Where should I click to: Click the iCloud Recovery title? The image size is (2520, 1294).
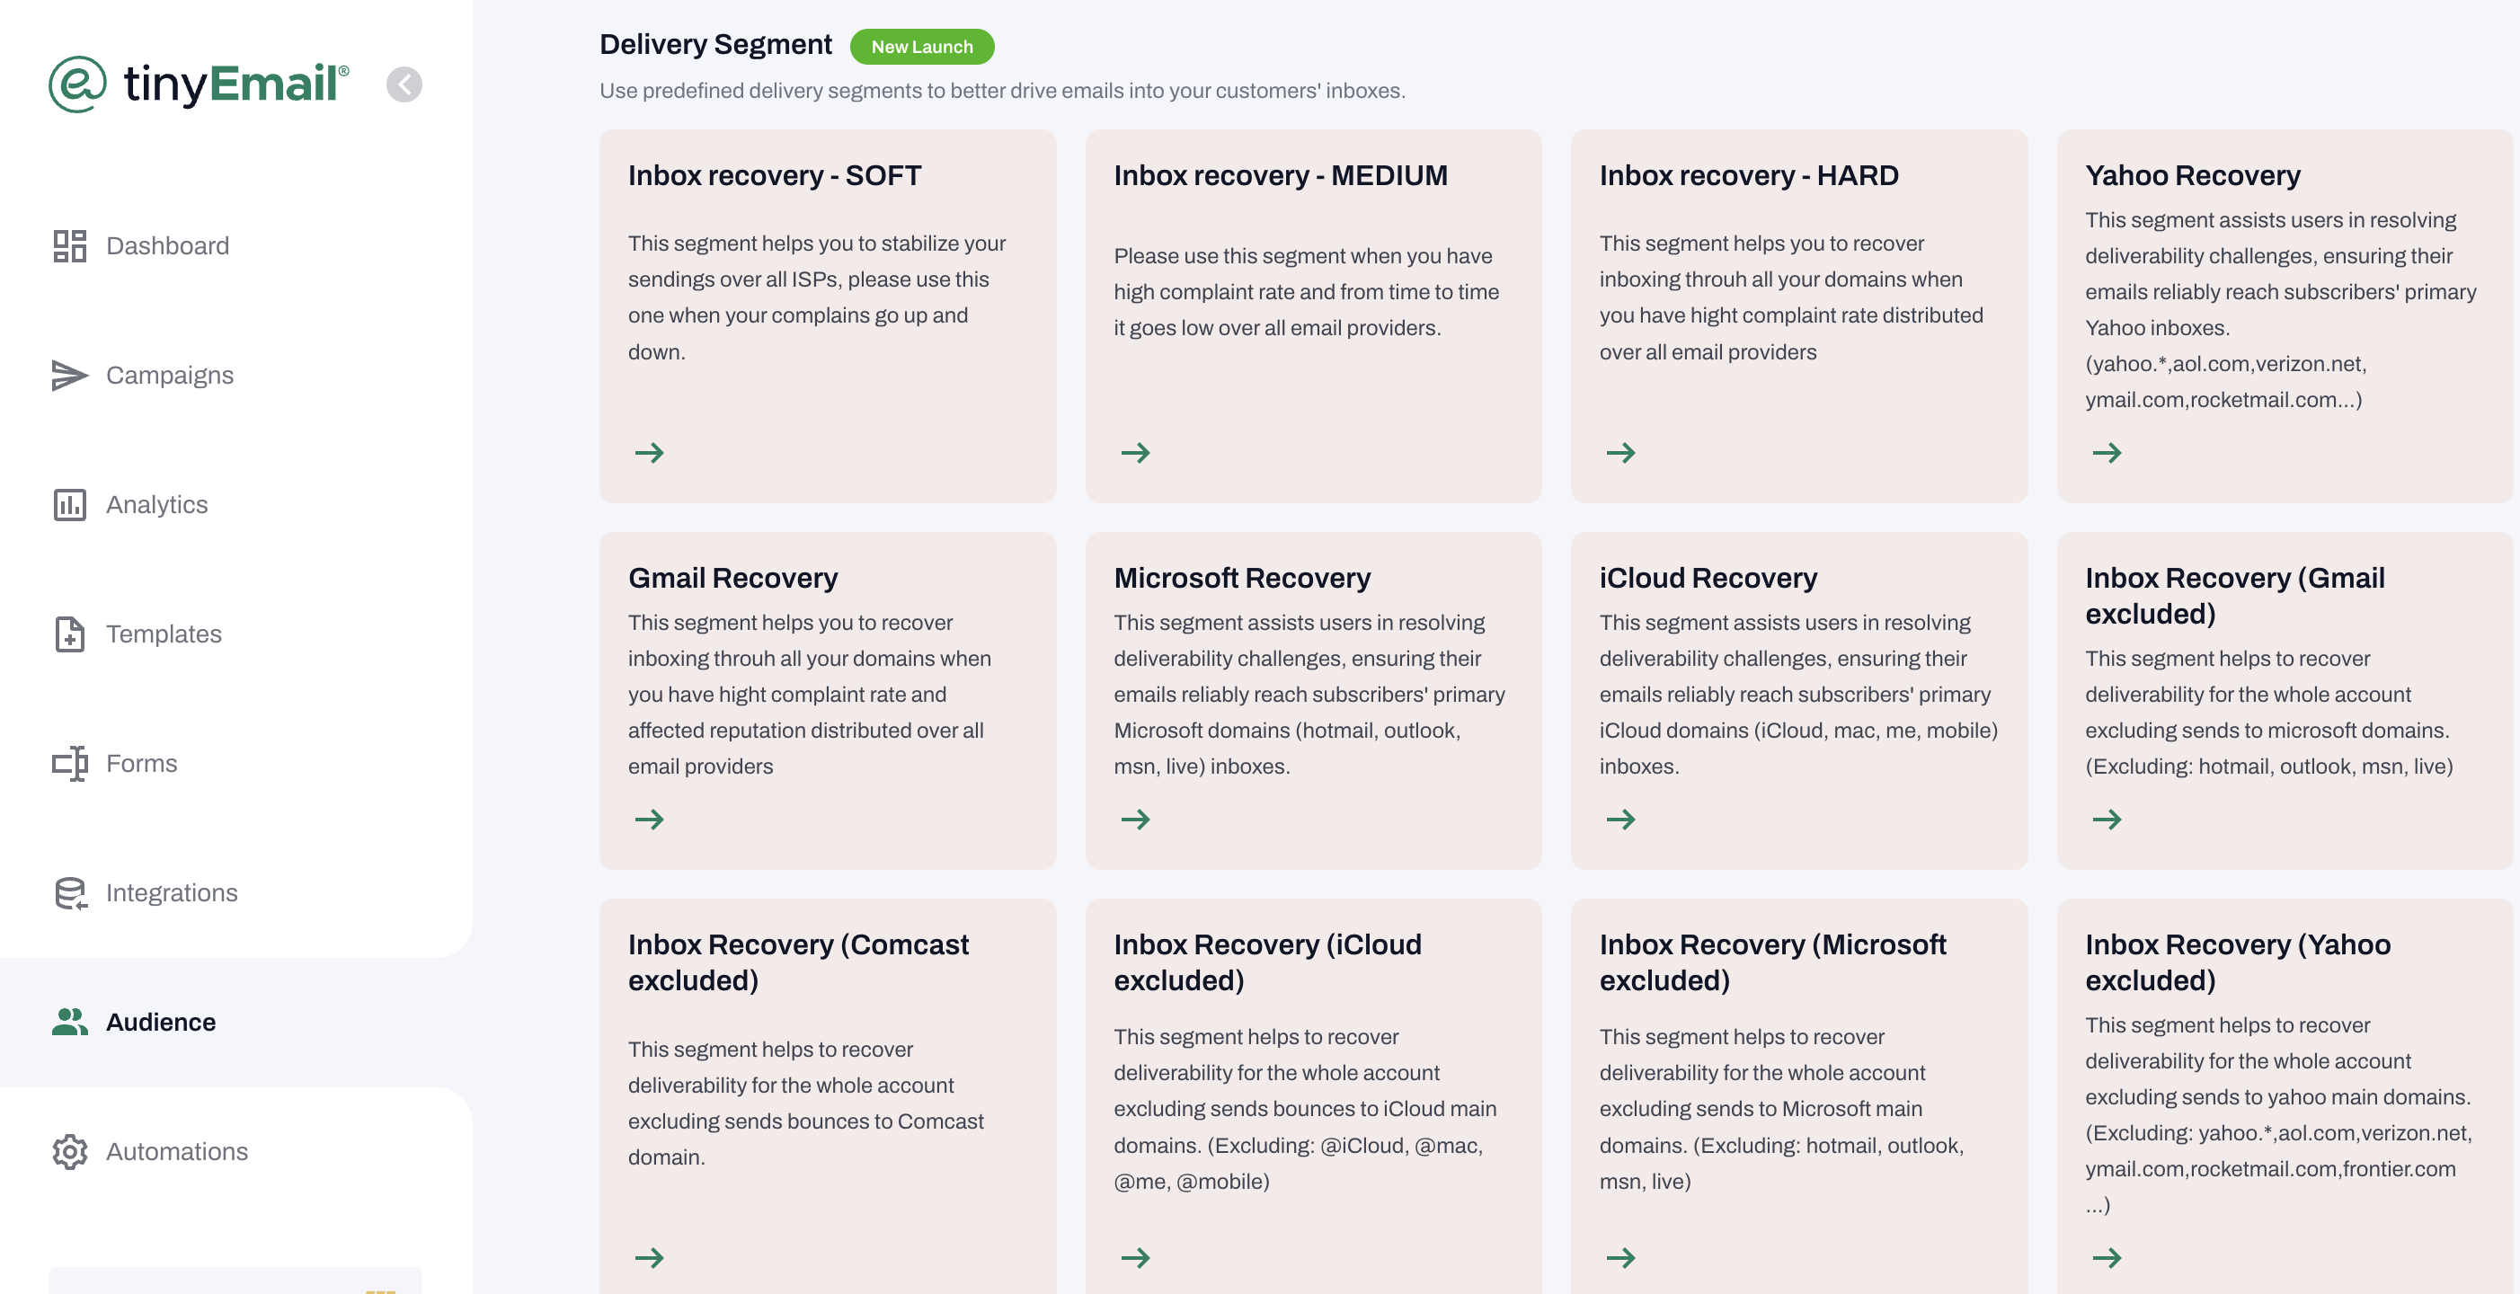click(1708, 578)
